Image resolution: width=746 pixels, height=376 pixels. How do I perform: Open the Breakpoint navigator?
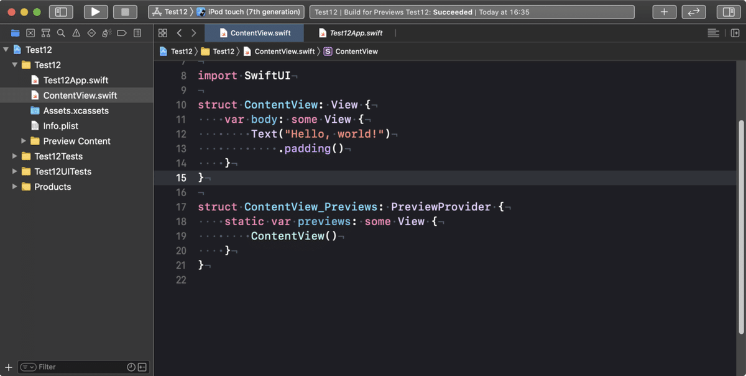click(x=122, y=33)
